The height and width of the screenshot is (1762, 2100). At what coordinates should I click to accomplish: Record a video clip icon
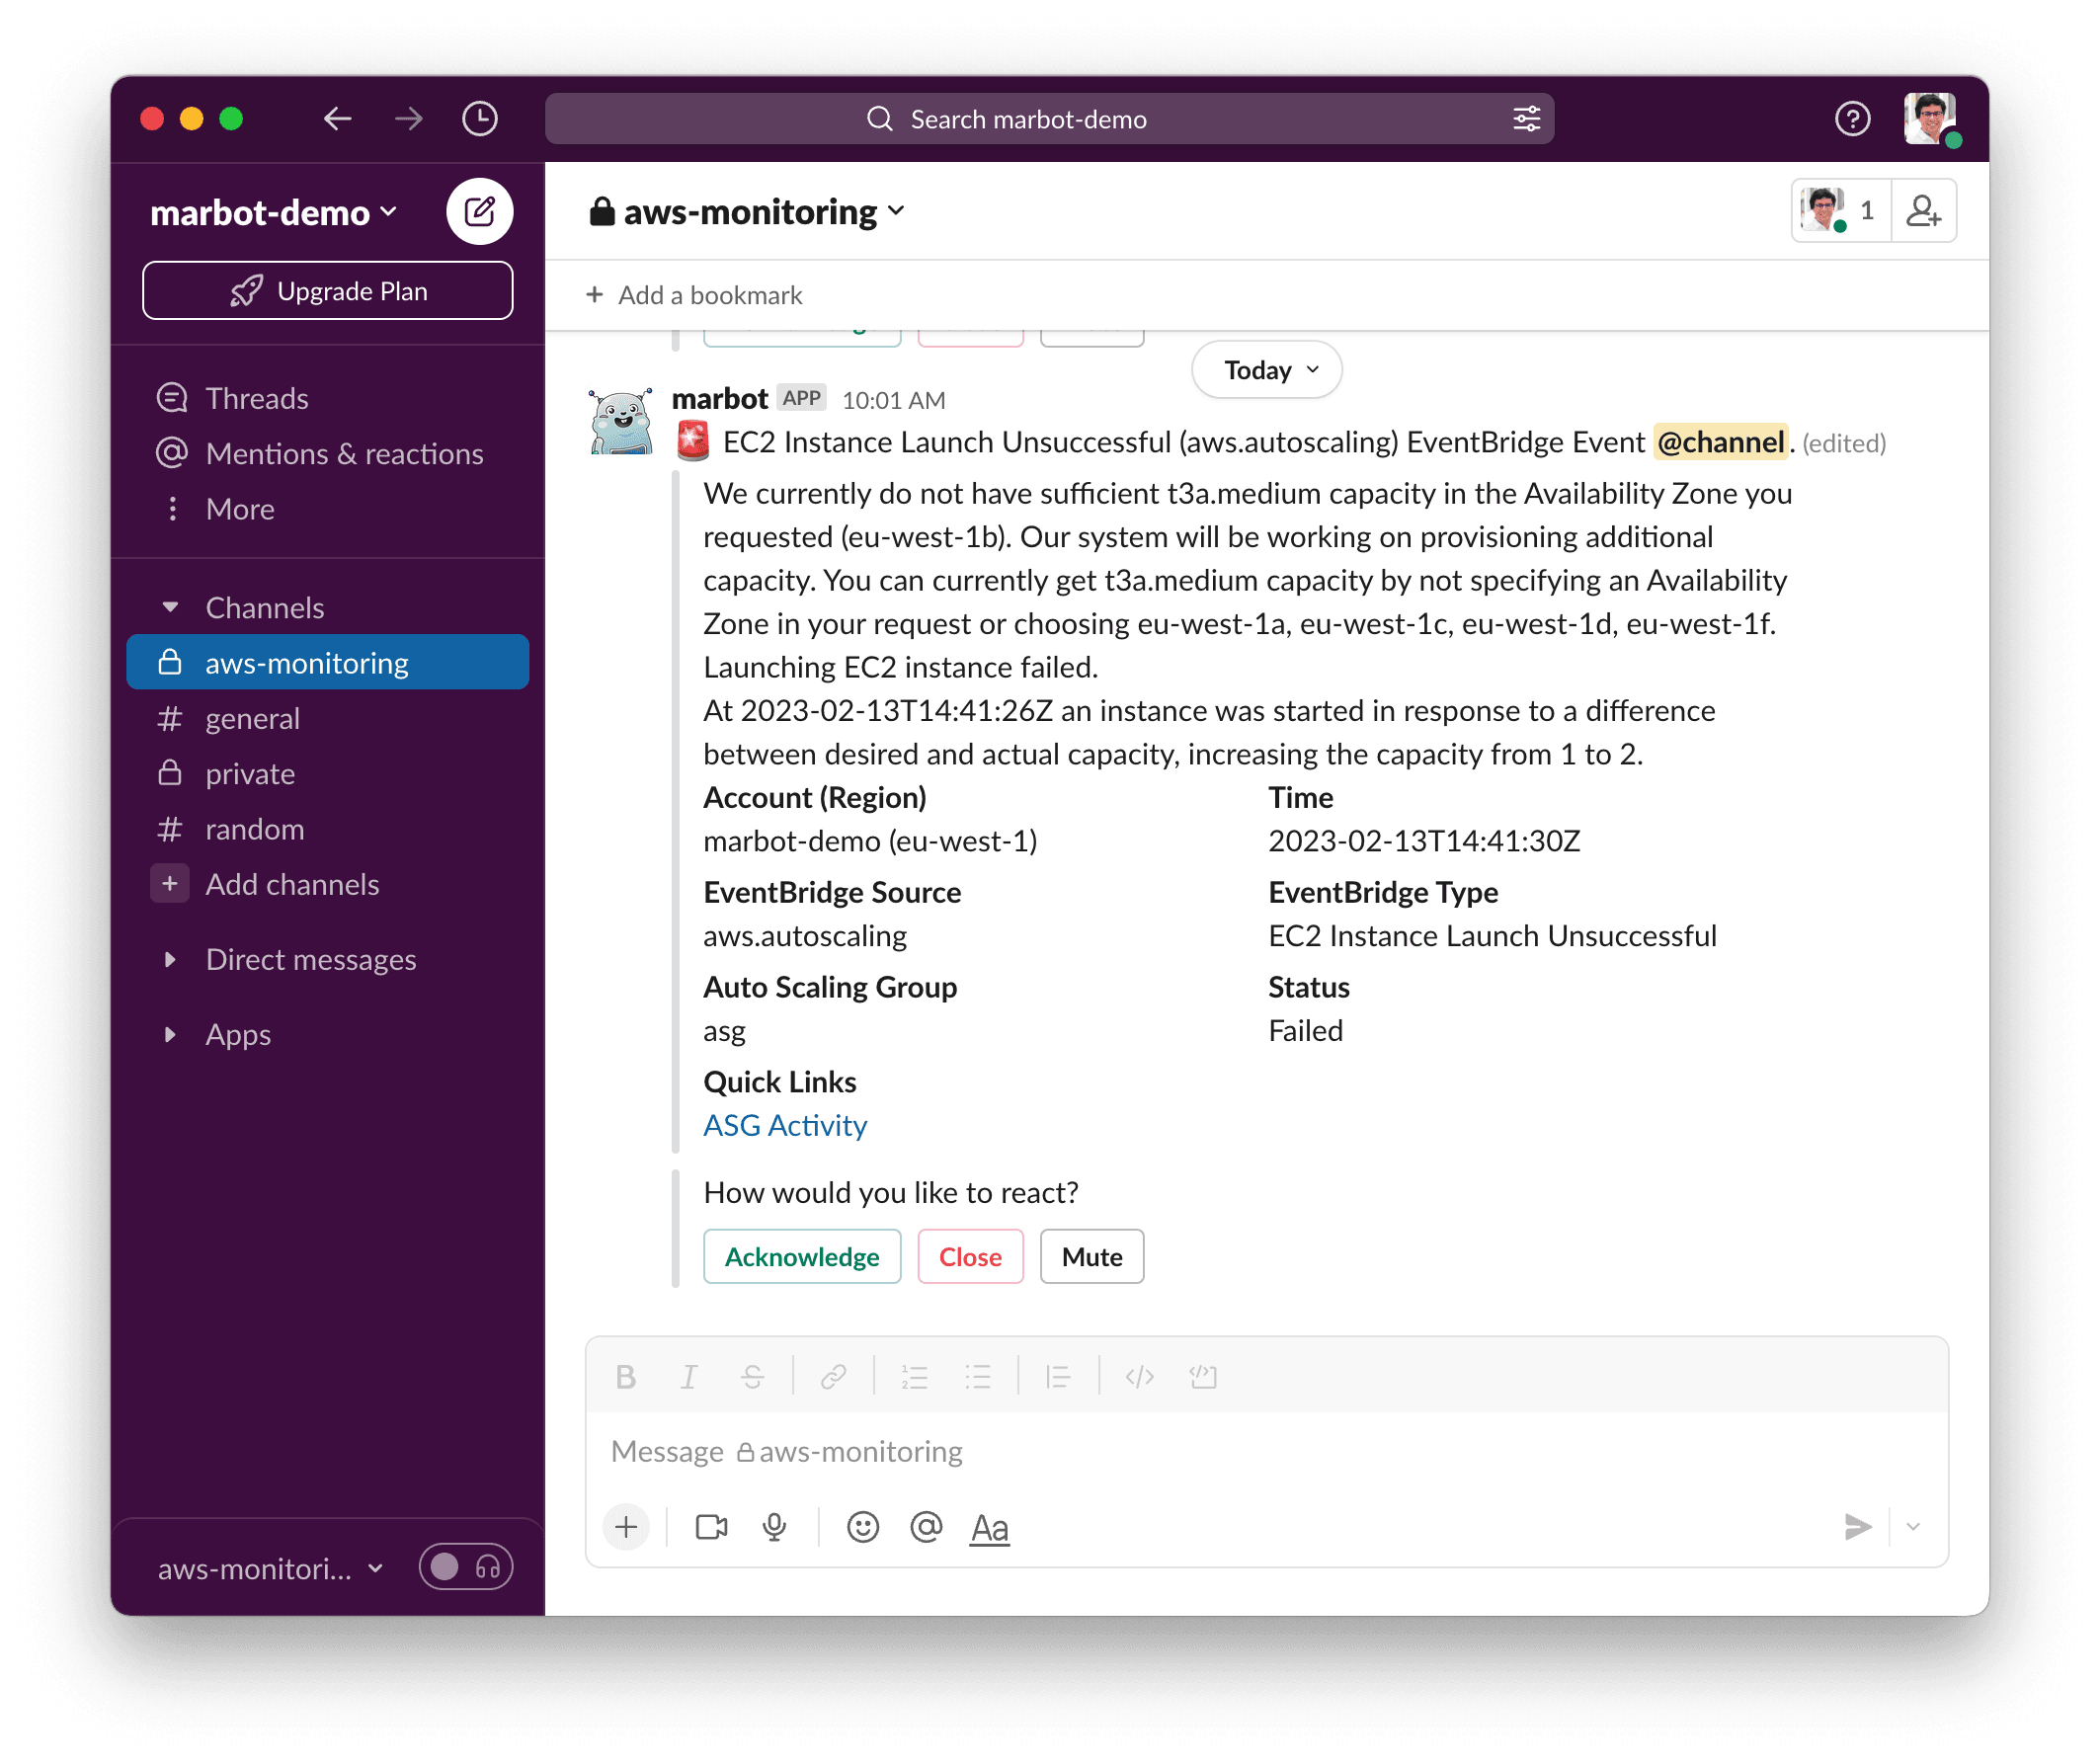point(711,1527)
